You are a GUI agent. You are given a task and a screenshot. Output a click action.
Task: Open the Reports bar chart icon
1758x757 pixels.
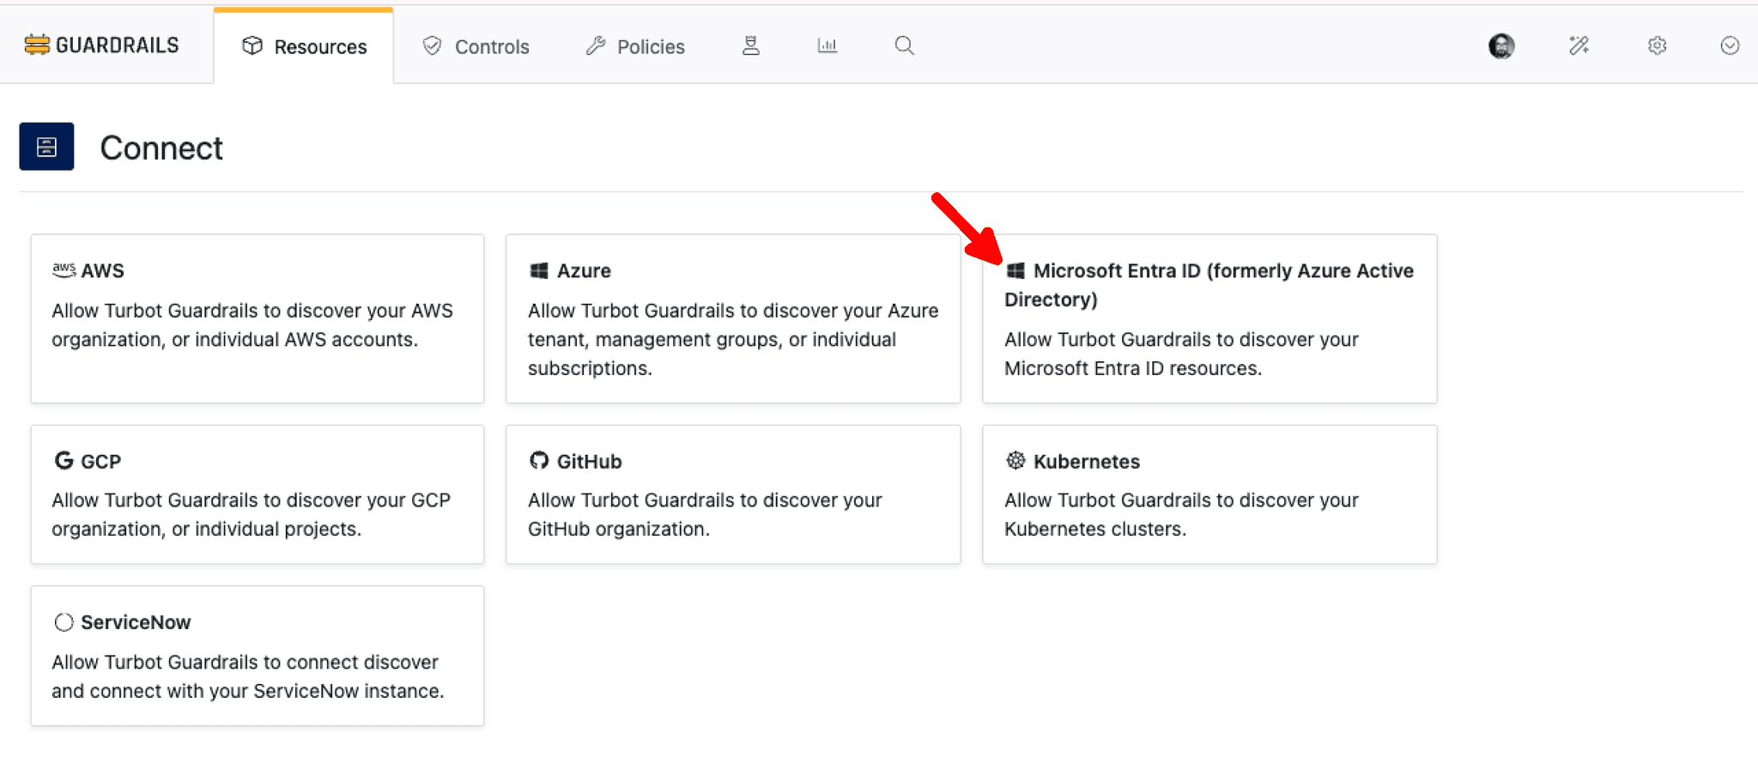pyautogui.click(x=827, y=45)
